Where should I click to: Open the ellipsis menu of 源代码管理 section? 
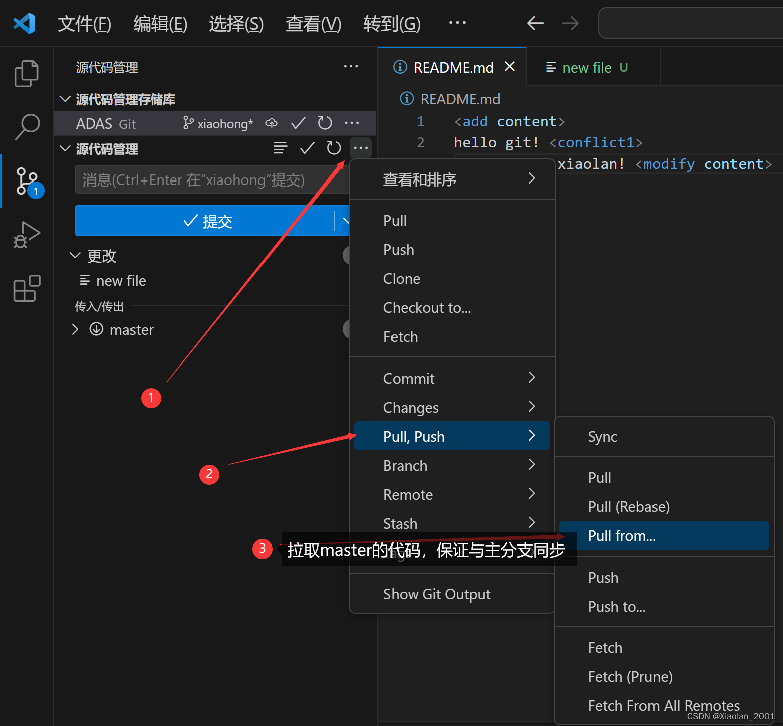[x=361, y=148]
